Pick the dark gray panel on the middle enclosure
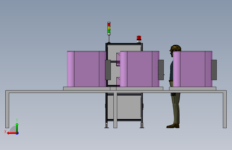The image size is (232, 150). 161,70
